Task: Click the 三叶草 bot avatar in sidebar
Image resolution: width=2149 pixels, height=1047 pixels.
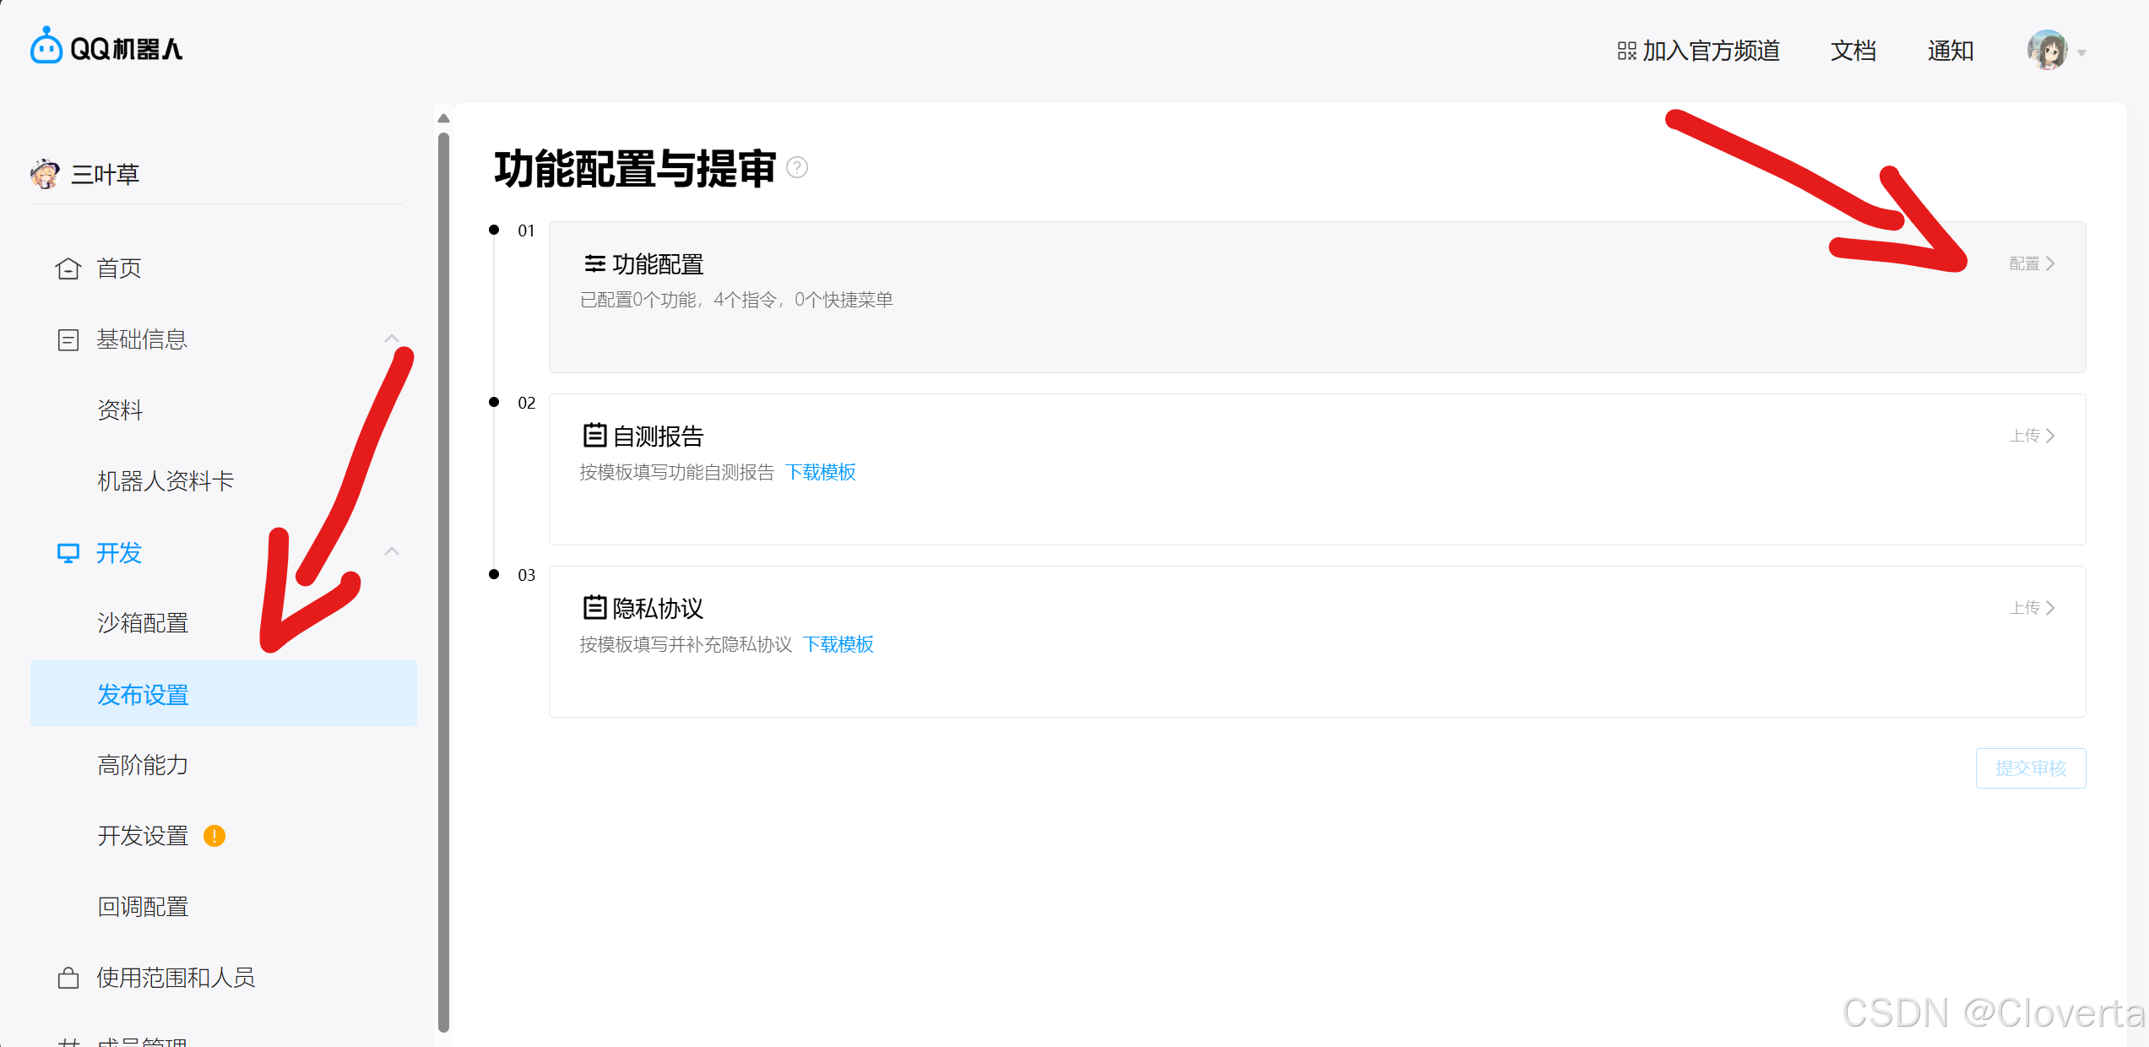Action: (45, 174)
